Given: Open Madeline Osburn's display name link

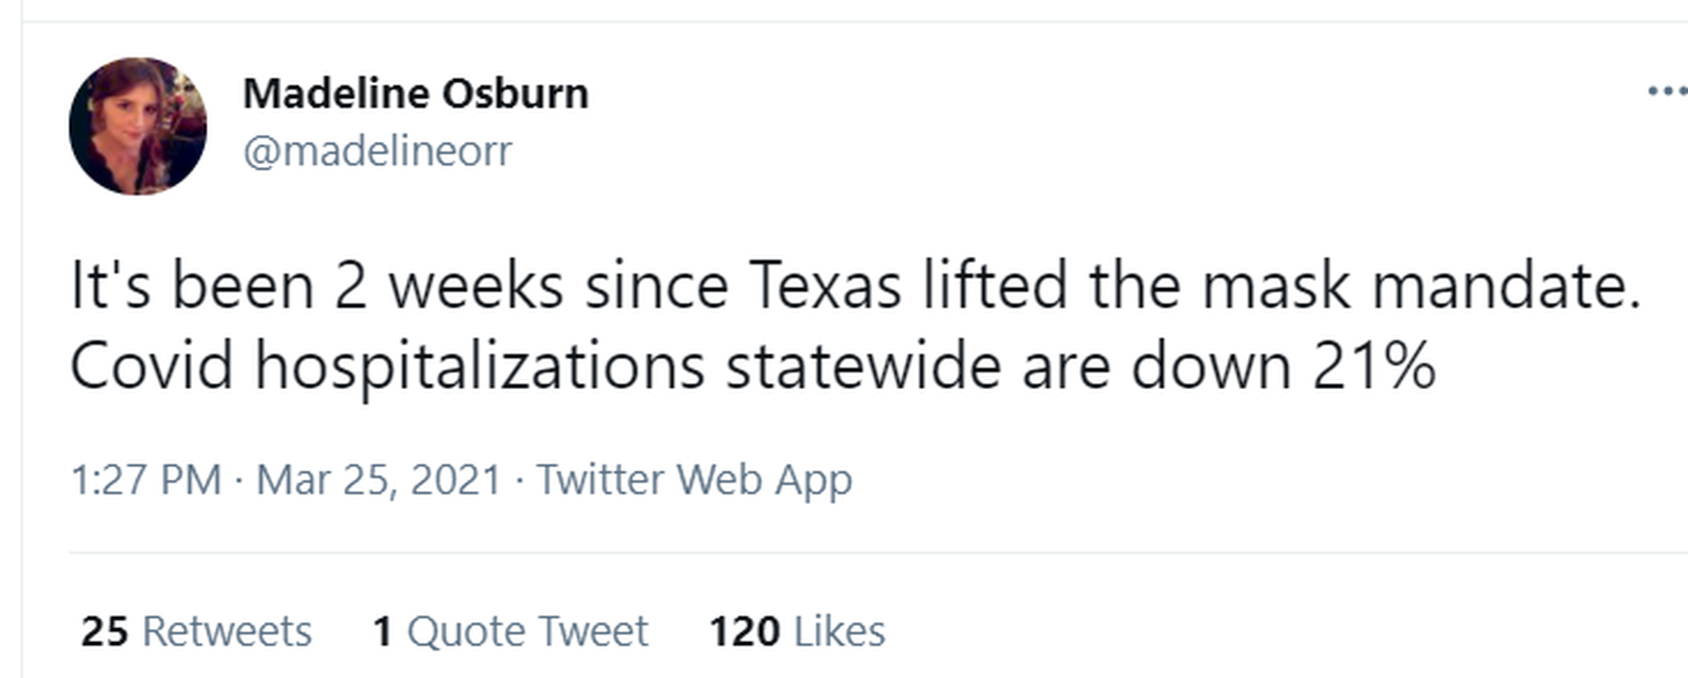Looking at the screenshot, I should coord(415,94).
